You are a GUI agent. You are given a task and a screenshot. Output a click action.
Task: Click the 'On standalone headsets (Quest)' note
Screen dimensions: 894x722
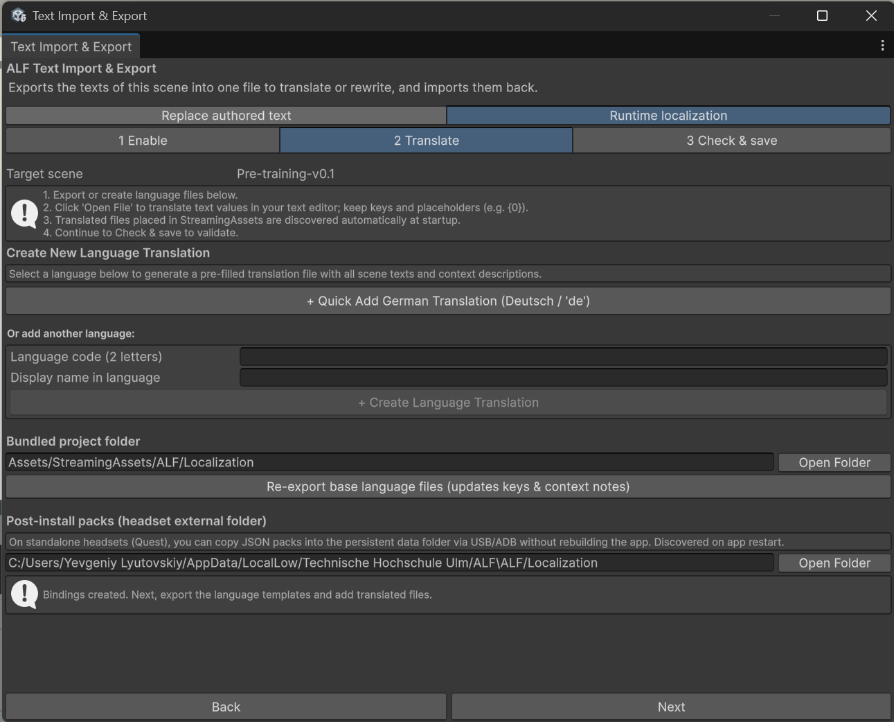(x=396, y=542)
